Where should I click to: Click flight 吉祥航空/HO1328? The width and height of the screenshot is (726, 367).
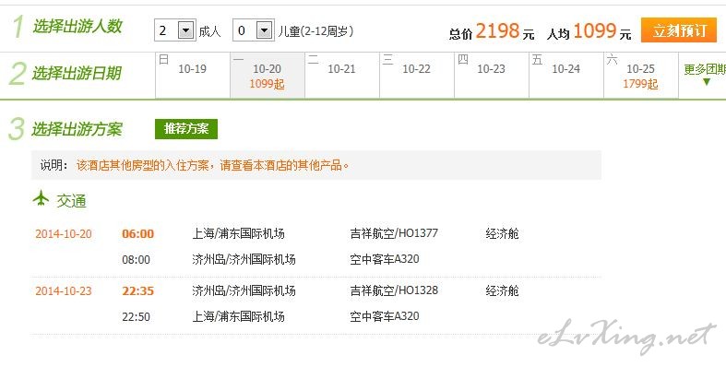tap(394, 290)
